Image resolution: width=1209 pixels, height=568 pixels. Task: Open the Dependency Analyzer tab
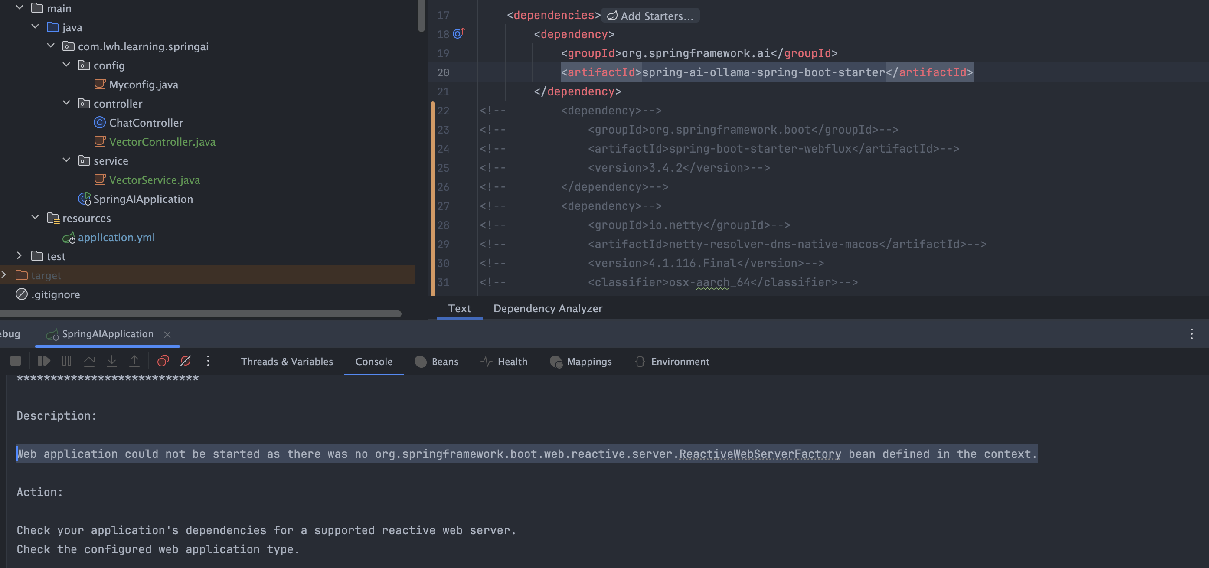pos(548,308)
